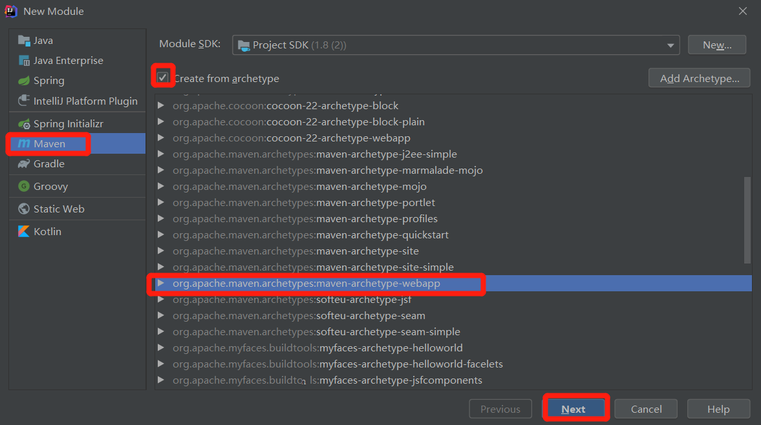
Task: Select Spring Initializr entry
Action: [x=77, y=124]
